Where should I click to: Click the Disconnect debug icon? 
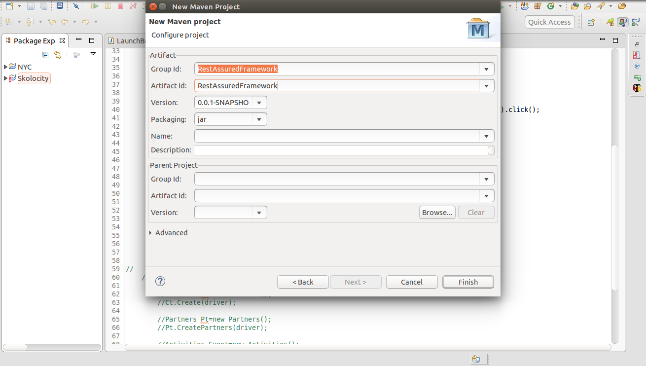pyautogui.click(x=133, y=6)
